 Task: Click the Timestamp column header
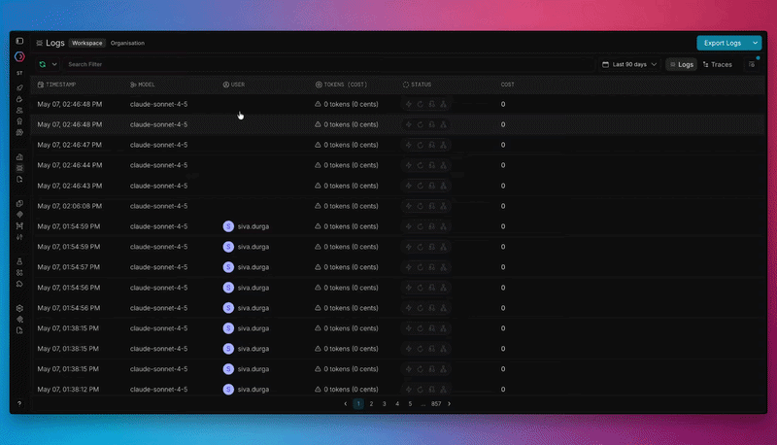click(x=57, y=85)
